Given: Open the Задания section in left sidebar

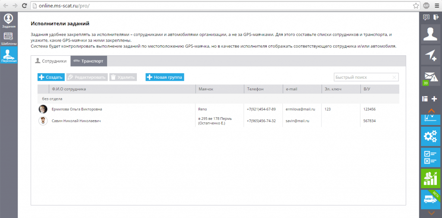Looking at the screenshot, I should click(x=9, y=21).
